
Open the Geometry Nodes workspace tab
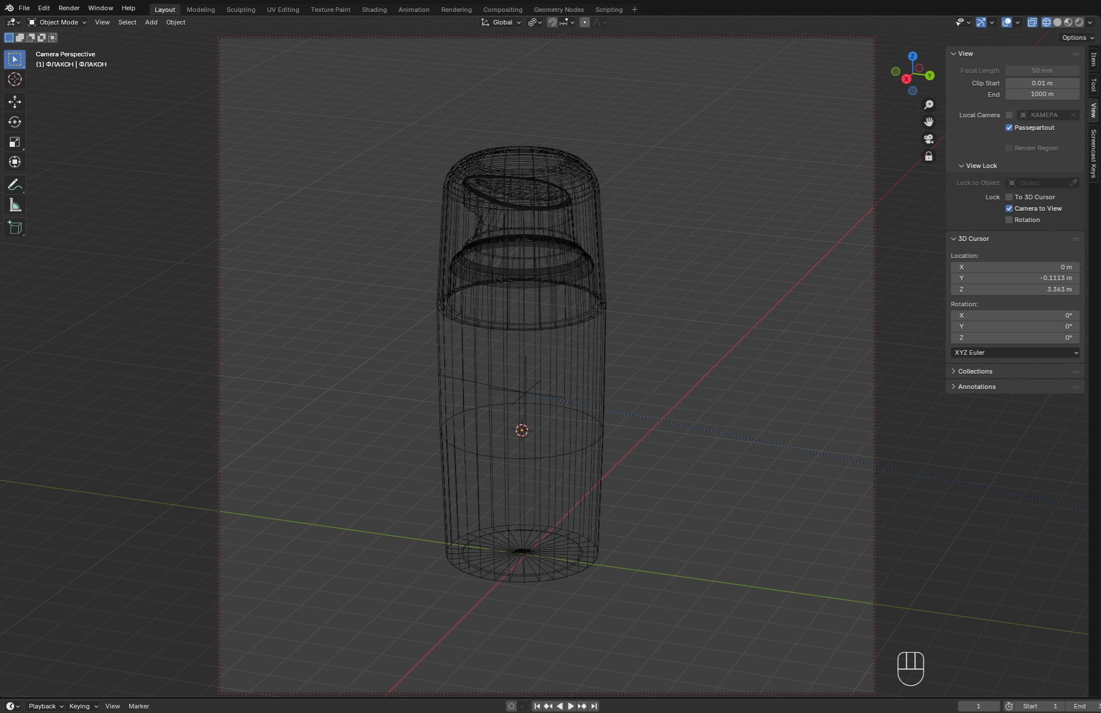[558, 9]
